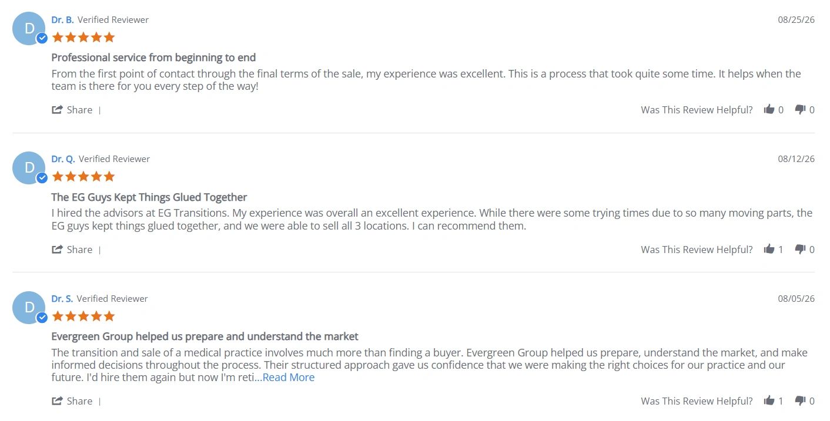The height and width of the screenshot is (421, 830).
Task: Expand Dr. S.'s review with Read More
Action: point(285,378)
